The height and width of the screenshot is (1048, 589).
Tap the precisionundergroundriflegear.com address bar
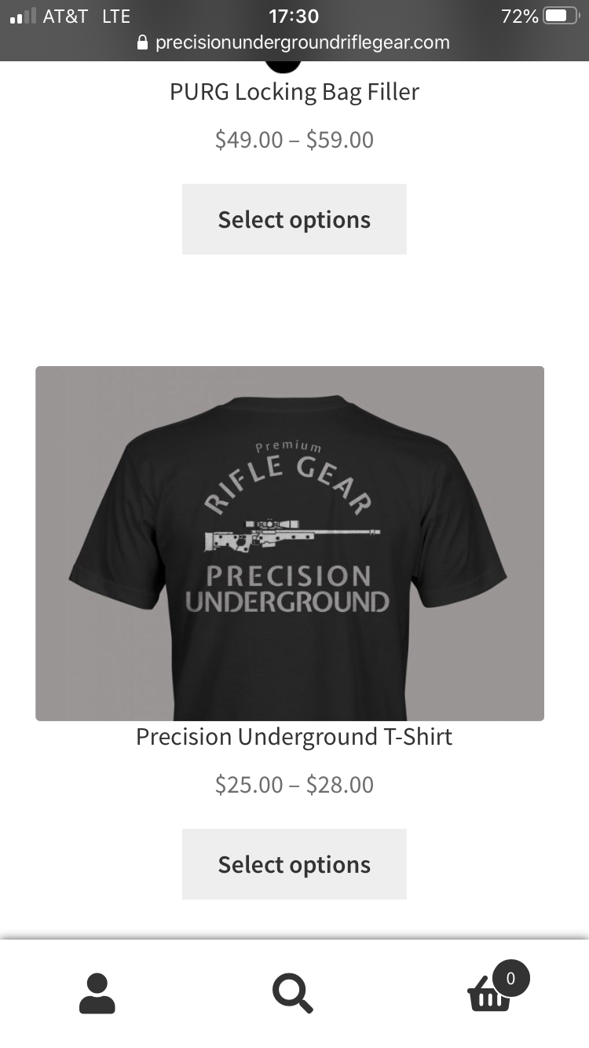(x=294, y=42)
